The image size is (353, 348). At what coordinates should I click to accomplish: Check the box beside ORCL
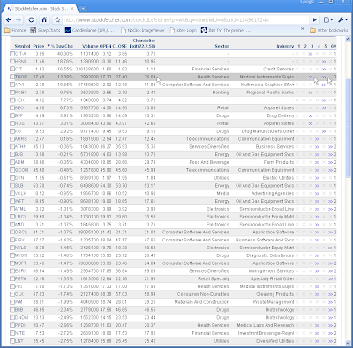tap(12, 233)
